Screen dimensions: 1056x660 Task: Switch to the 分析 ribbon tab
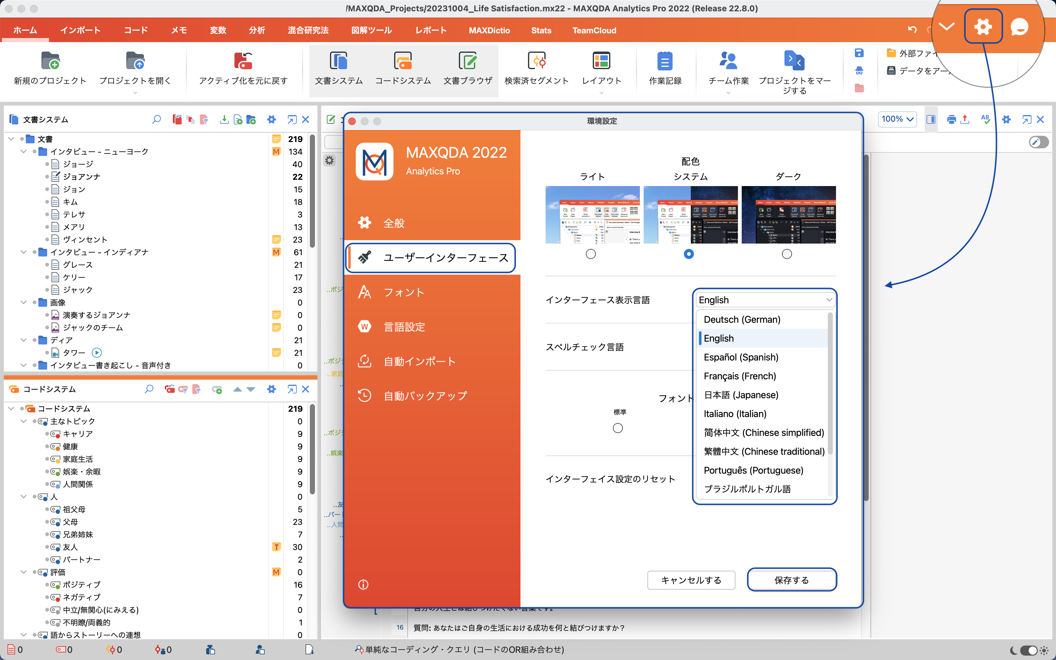[x=256, y=30]
